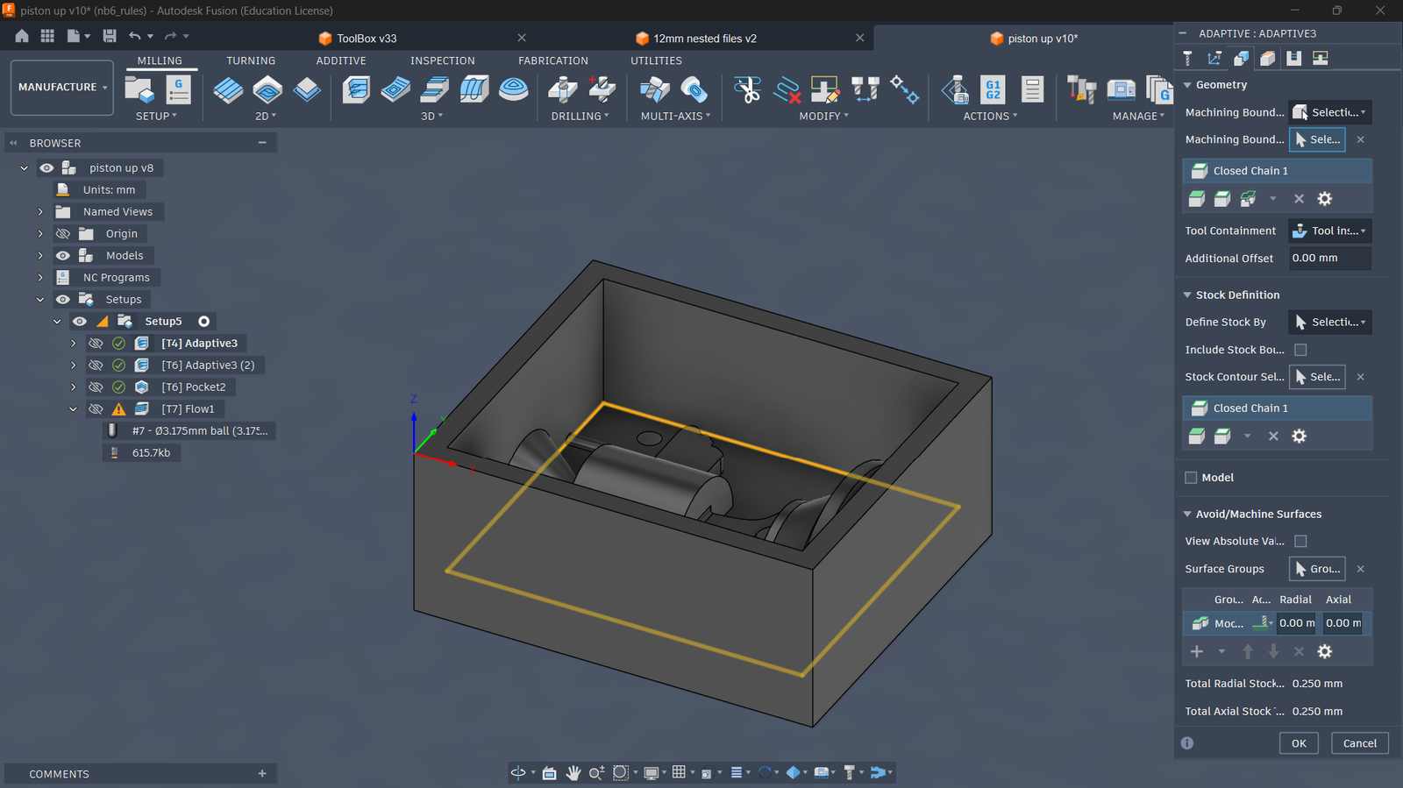Open the Tool Library icon
The width and height of the screenshot is (1403, 788).
(1081, 89)
